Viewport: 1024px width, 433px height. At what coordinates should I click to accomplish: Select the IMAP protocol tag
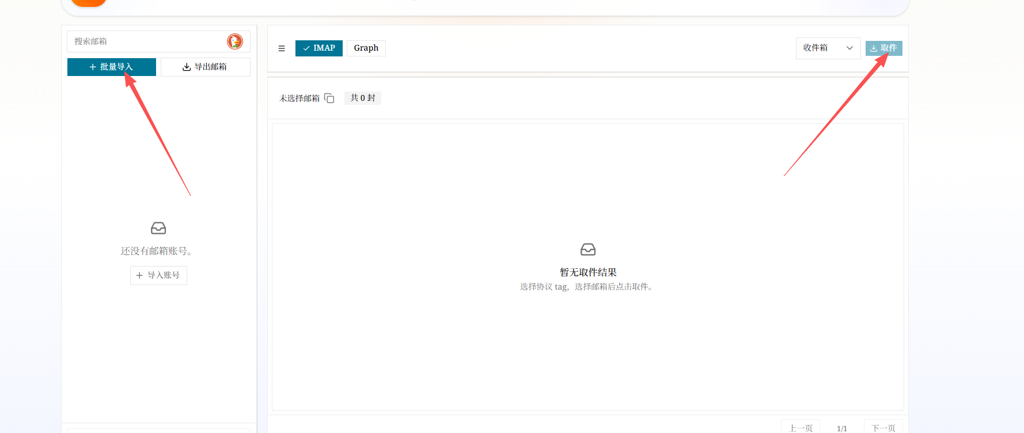319,48
